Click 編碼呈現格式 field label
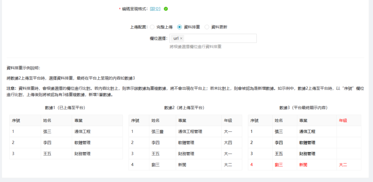 [134, 9]
